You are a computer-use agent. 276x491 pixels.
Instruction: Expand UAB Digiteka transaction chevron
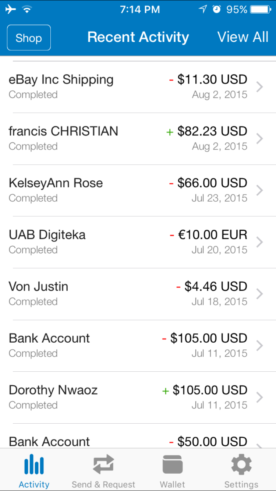tap(260, 242)
